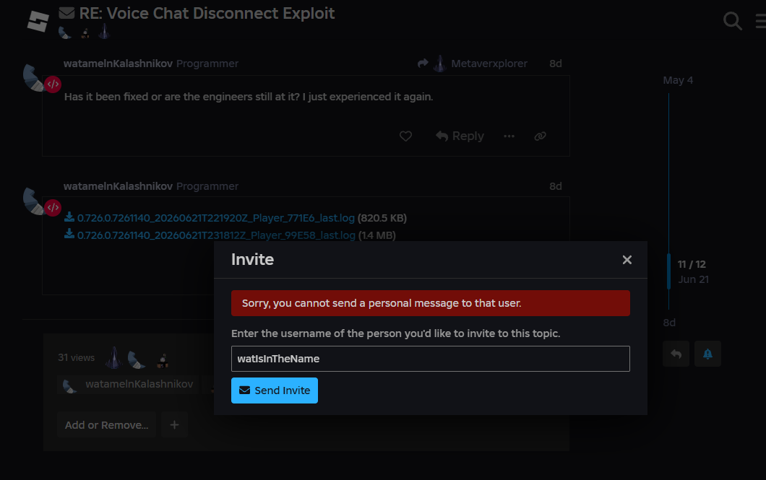
Task: Click the second participant avatar beside 31 views
Action: click(137, 359)
